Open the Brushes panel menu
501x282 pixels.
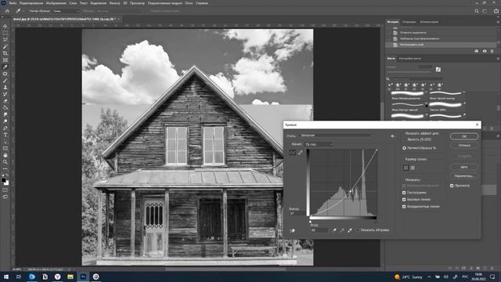pos(498,59)
